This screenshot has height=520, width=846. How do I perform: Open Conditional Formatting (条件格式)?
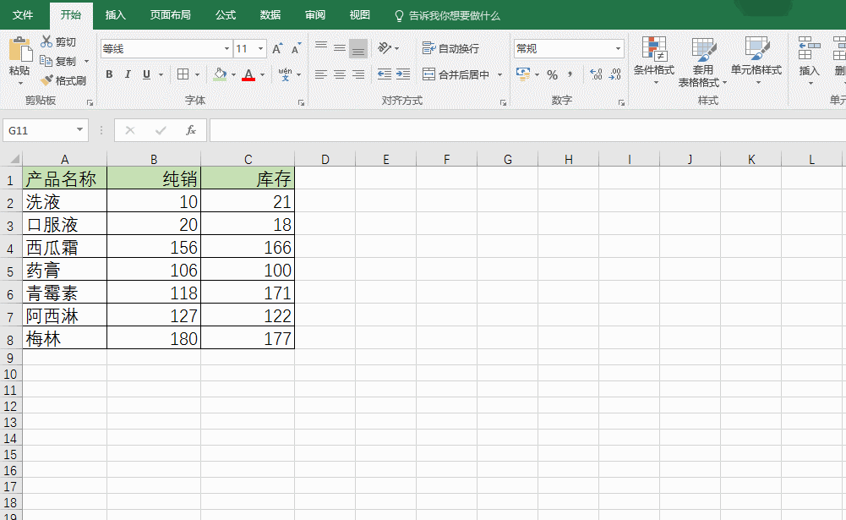[x=654, y=62]
